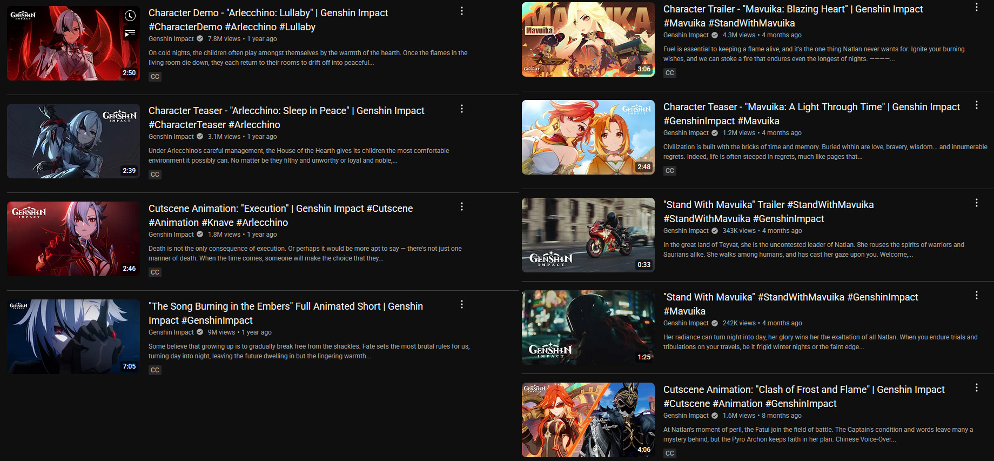Open Arlecchino: Sleep in Peace thumbnail
The width and height of the screenshot is (994, 461).
(73, 141)
